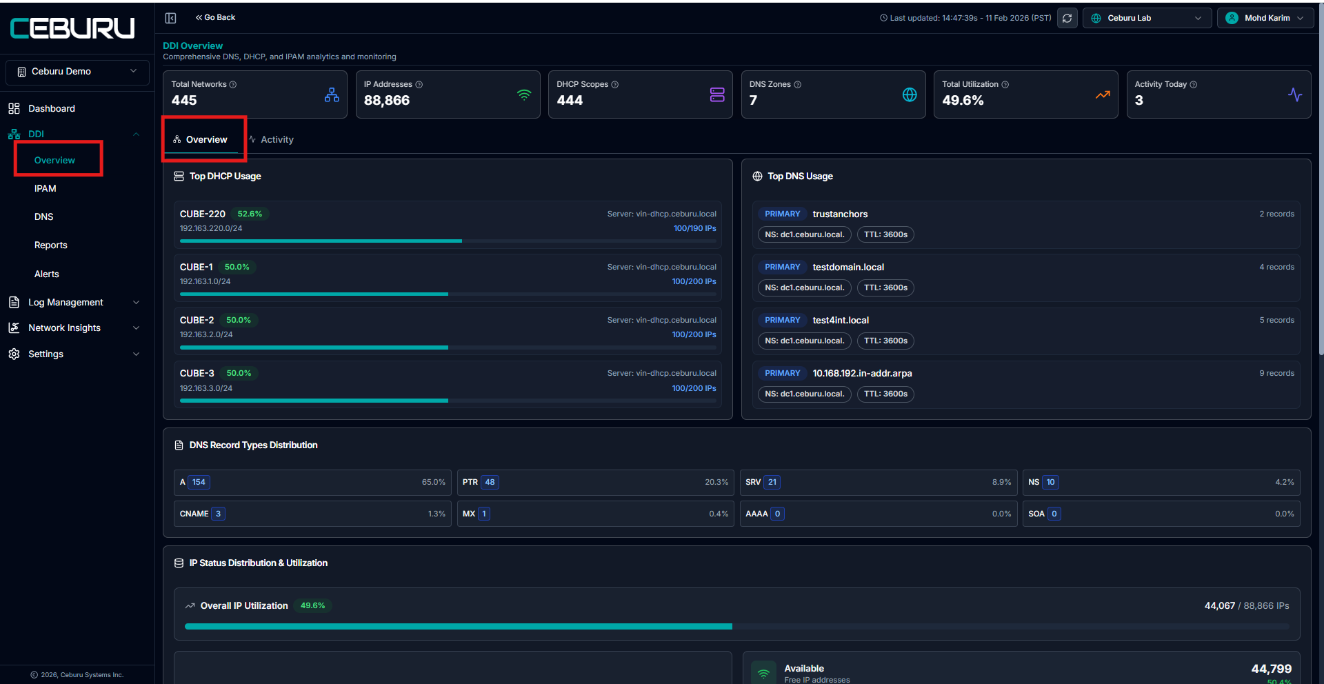
Task: Click the DNS Record Types Distribution document icon
Action: pyautogui.click(x=179, y=445)
